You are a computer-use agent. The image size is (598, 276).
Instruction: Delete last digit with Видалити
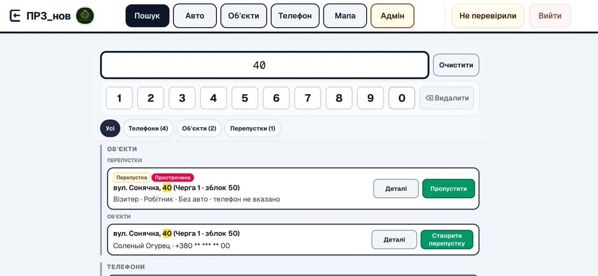pyautogui.click(x=447, y=98)
